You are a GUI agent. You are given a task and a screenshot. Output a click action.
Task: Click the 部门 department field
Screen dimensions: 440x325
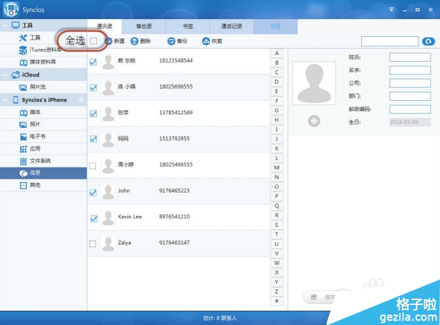[410, 96]
